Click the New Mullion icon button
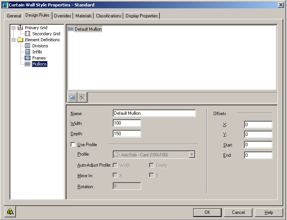Screen dimensions: 287x220 coord(73,97)
